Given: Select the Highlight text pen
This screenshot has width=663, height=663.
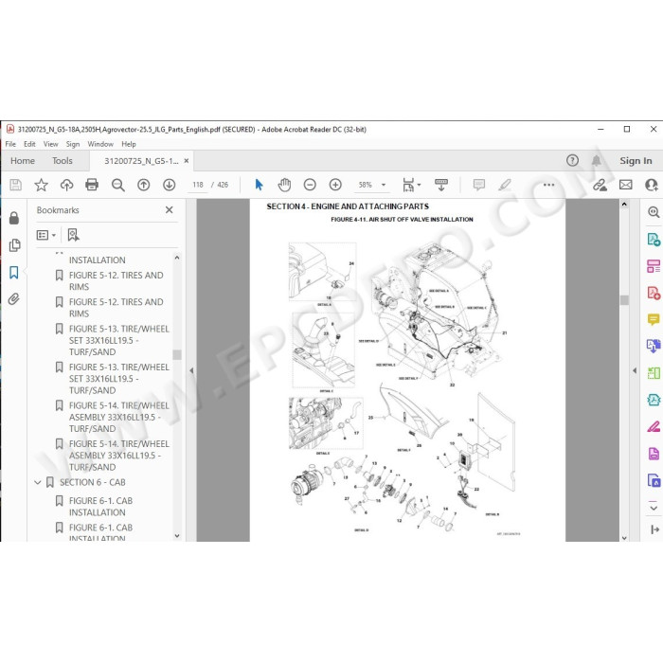Looking at the screenshot, I should point(505,185).
